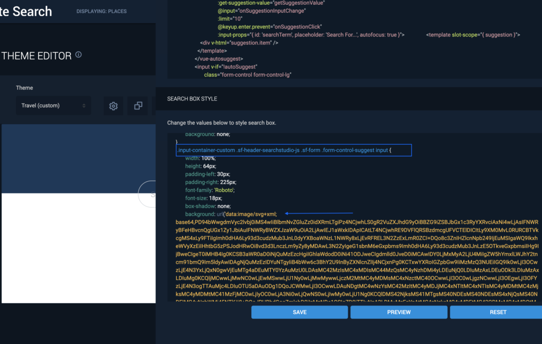
Task: Click the class="form-control form-control-lg" line
Action: 248,75
